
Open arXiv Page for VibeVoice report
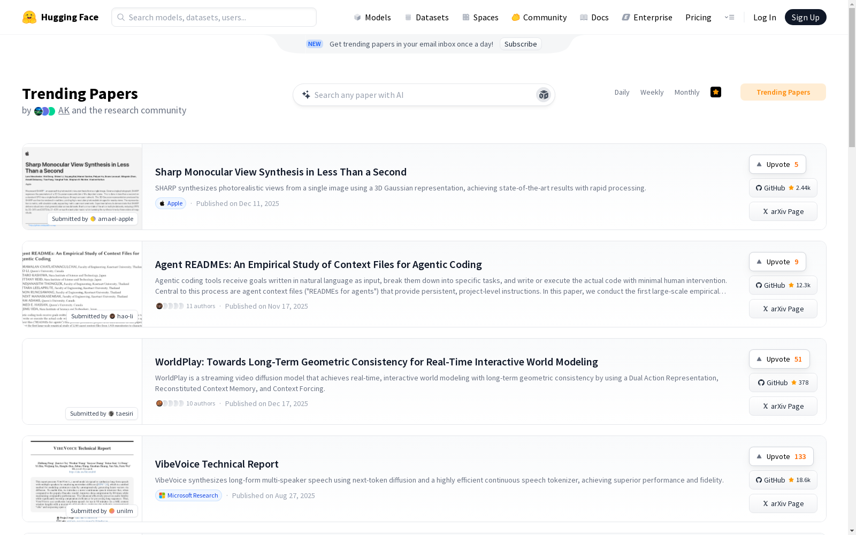pyautogui.click(x=783, y=503)
